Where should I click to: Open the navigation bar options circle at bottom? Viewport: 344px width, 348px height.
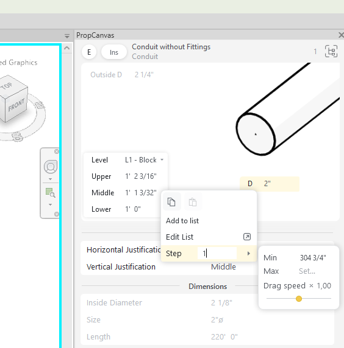57,214
